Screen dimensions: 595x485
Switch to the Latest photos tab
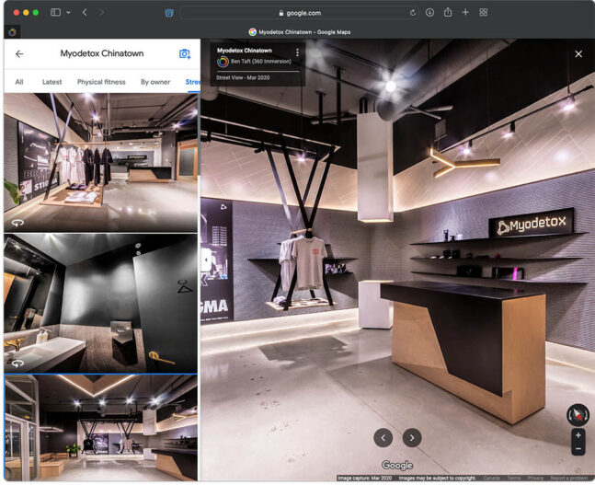tap(52, 82)
